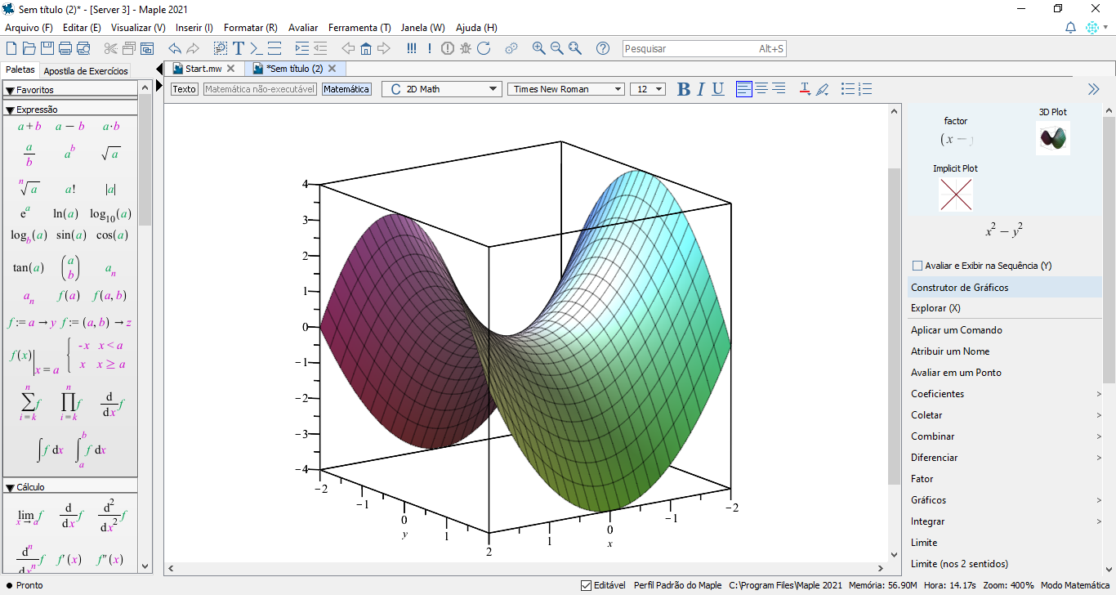Select left text alignment
The height and width of the screenshot is (595, 1116).
click(743, 89)
